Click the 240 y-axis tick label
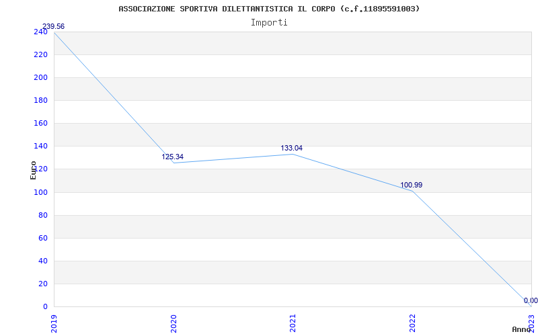 (x=40, y=32)
